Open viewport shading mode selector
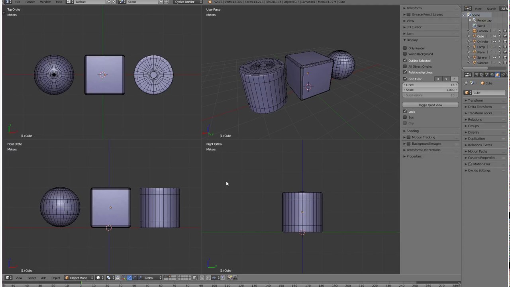 (x=100, y=278)
